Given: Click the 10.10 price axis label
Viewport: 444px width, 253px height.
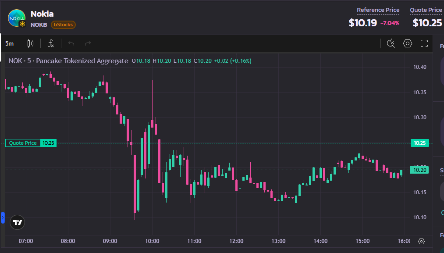Looking at the screenshot, I should click(x=419, y=217).
